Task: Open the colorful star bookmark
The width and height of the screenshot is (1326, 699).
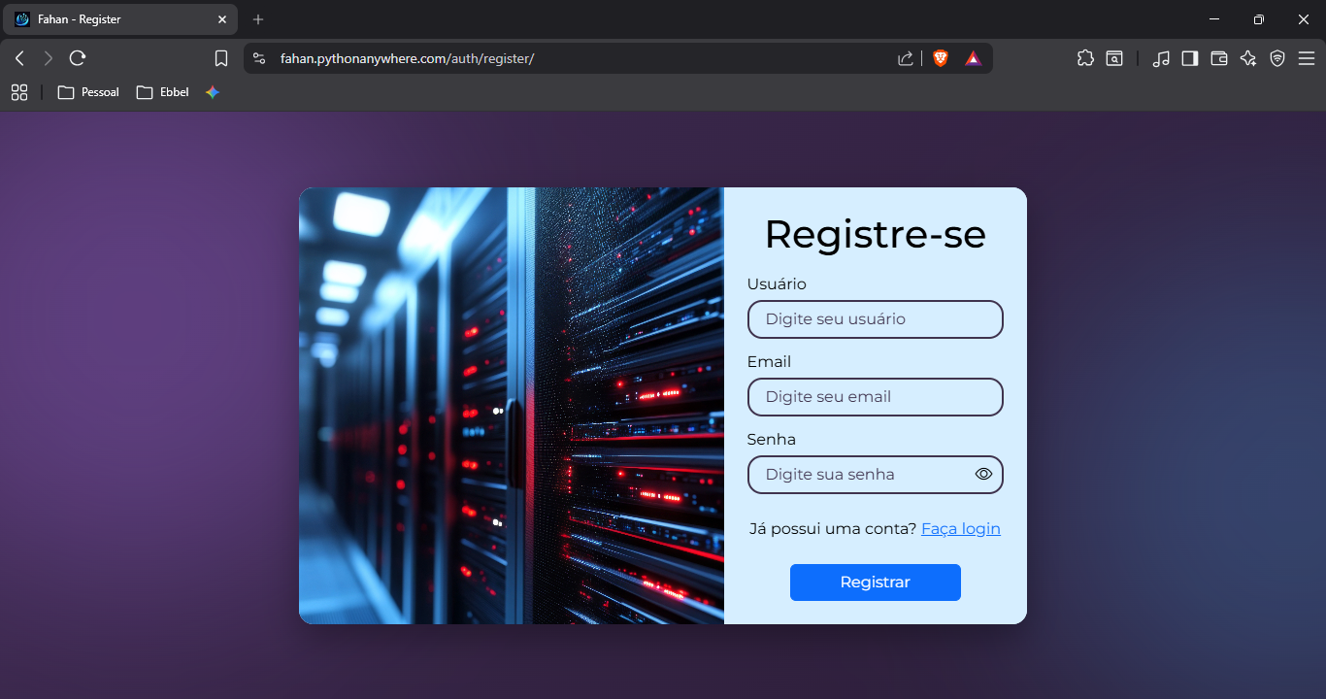Action: [x=213, y=92]
